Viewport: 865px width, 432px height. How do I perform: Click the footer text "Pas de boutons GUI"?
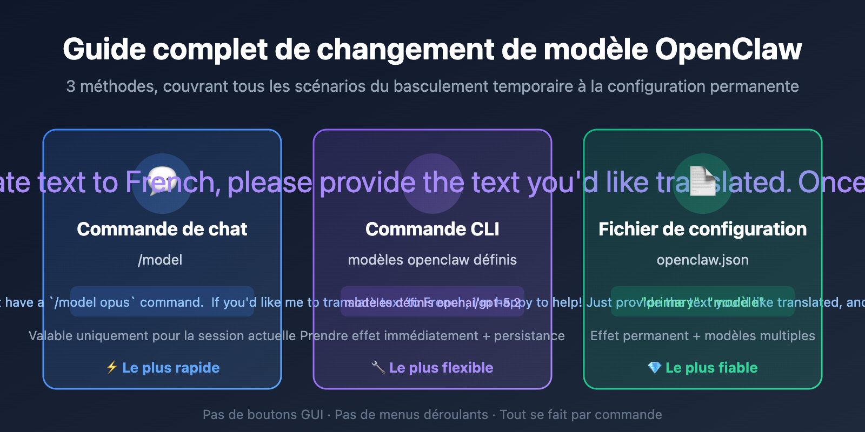coord(263,415)
